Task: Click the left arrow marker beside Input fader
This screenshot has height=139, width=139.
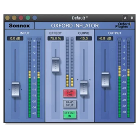Action: point(9,89)
